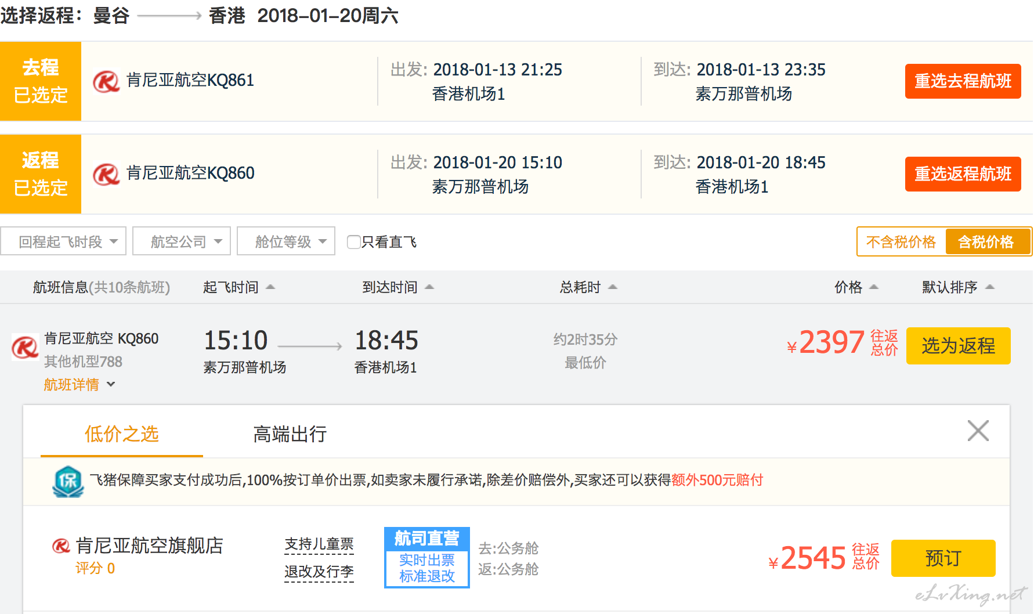1034x614 pixels.
Task: Expand 航班详情 for KQ860
Action: pyautogui.click(x=79, y=384)
